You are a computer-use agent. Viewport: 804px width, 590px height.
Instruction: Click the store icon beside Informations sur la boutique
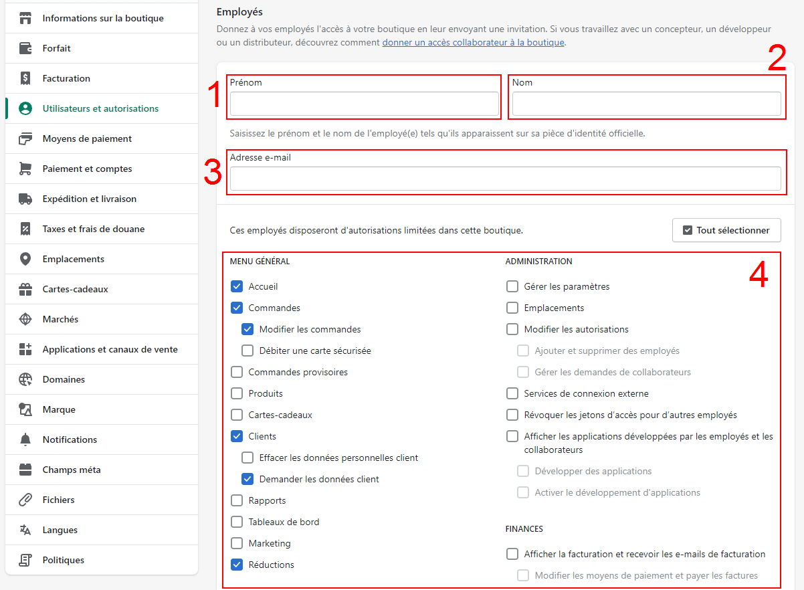point(25,18)
